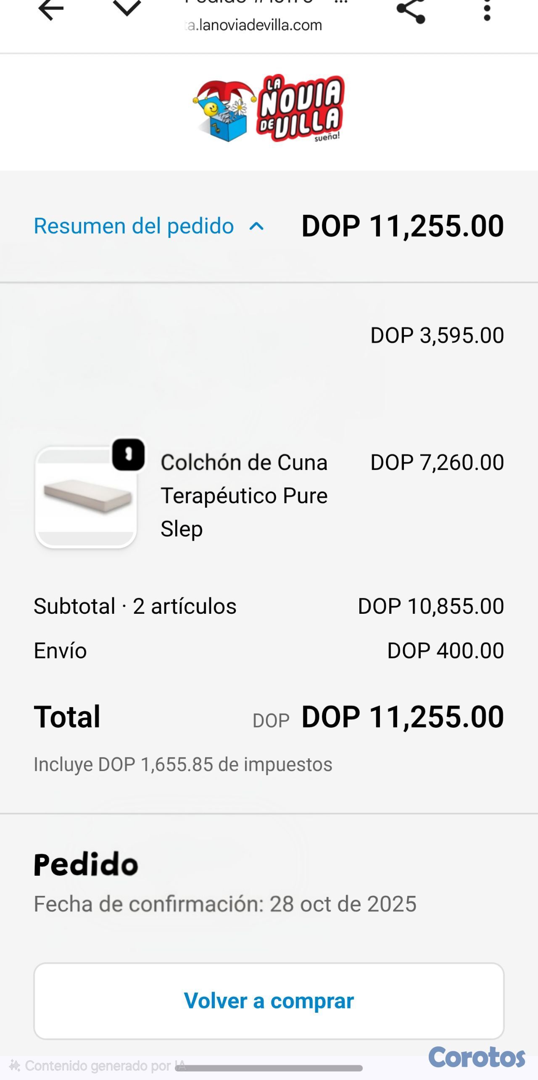The width and height of the screenshot is (538, 1080).
Task: Tap the DOP 3,595.00 item price
Action: pos(437,335)
